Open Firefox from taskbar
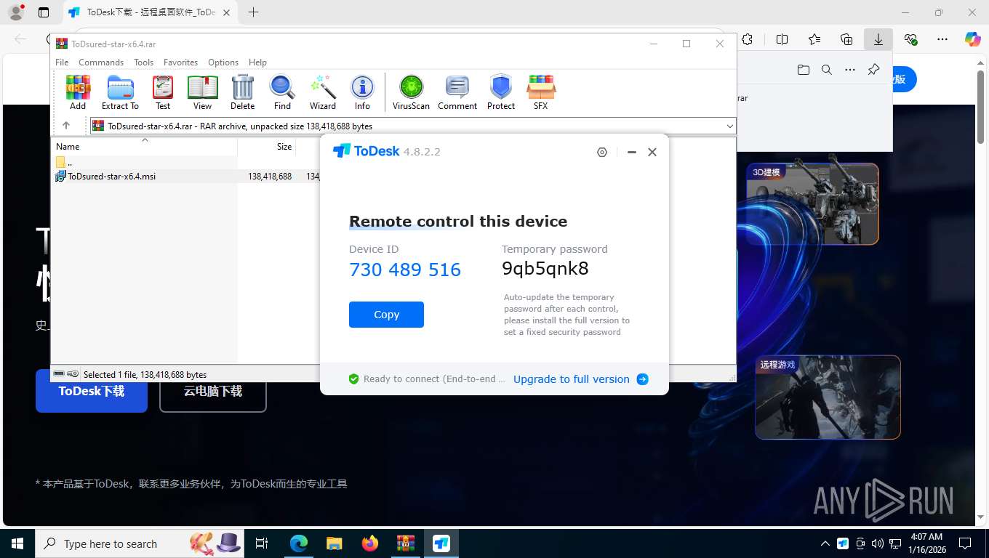 (370, 543)
